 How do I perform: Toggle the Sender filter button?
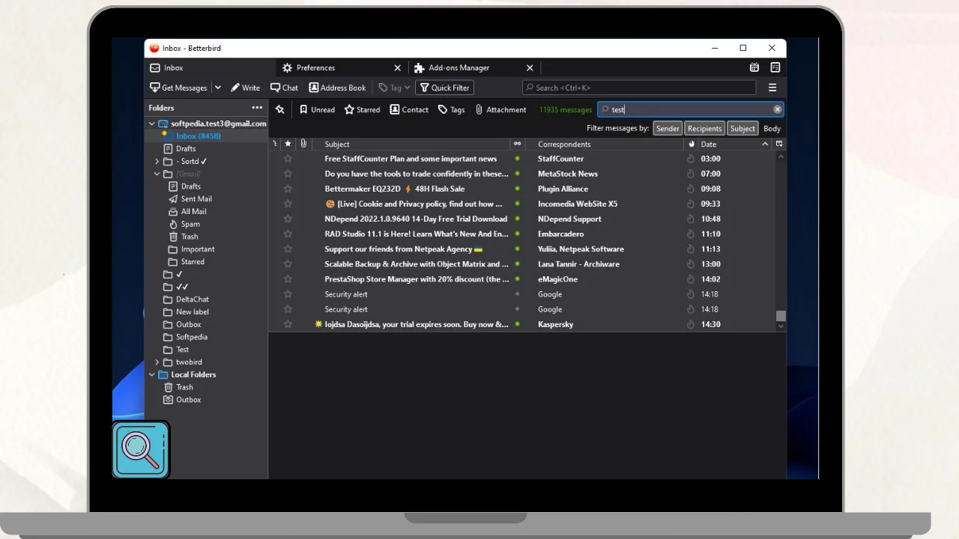pyautogui.click(x=668, y=129)
